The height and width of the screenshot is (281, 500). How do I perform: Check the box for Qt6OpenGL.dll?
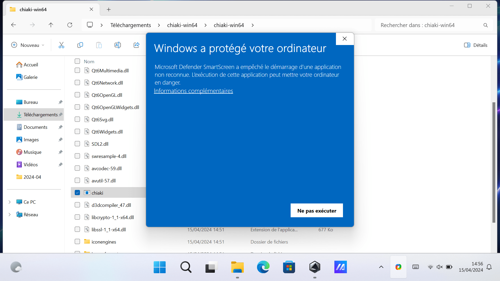[77, 95]
